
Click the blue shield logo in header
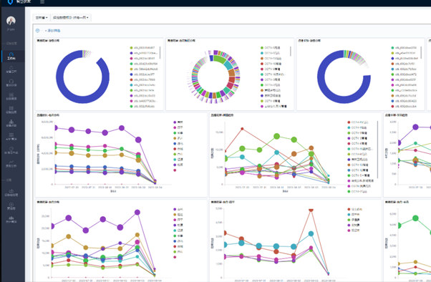click(x=11, y=2)
